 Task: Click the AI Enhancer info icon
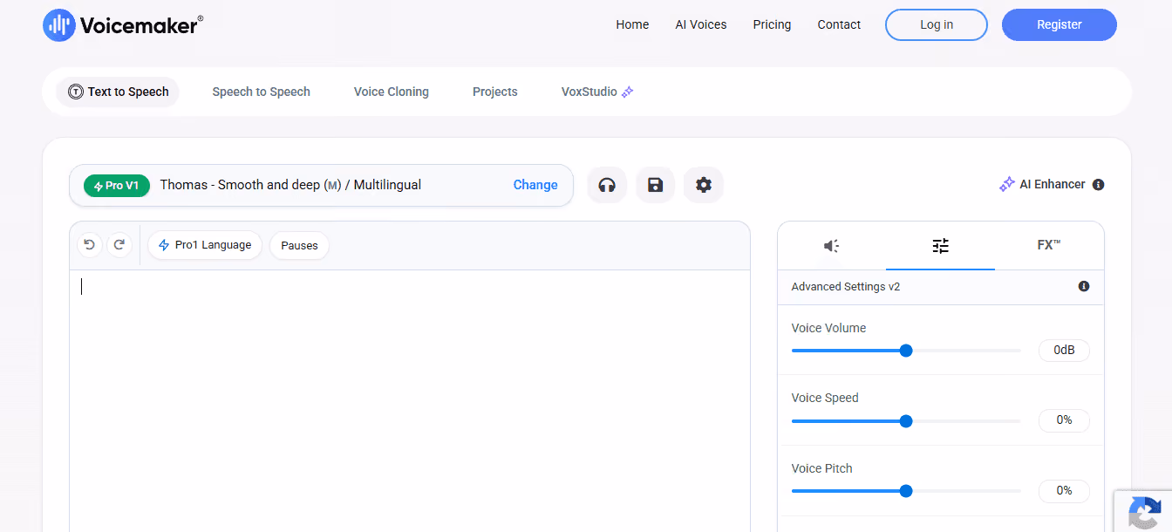[1098, 185]
